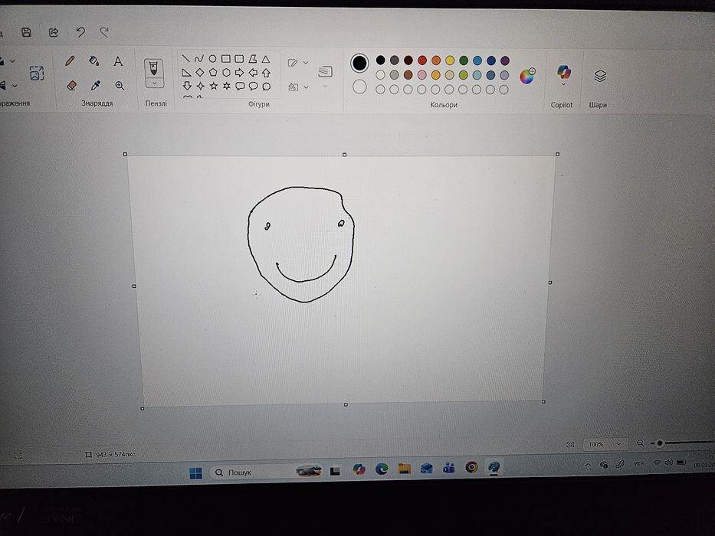This screenshot has height=536, width=715.
Task: Click the Save icon in the title bar
Action: tap(27, 32)
